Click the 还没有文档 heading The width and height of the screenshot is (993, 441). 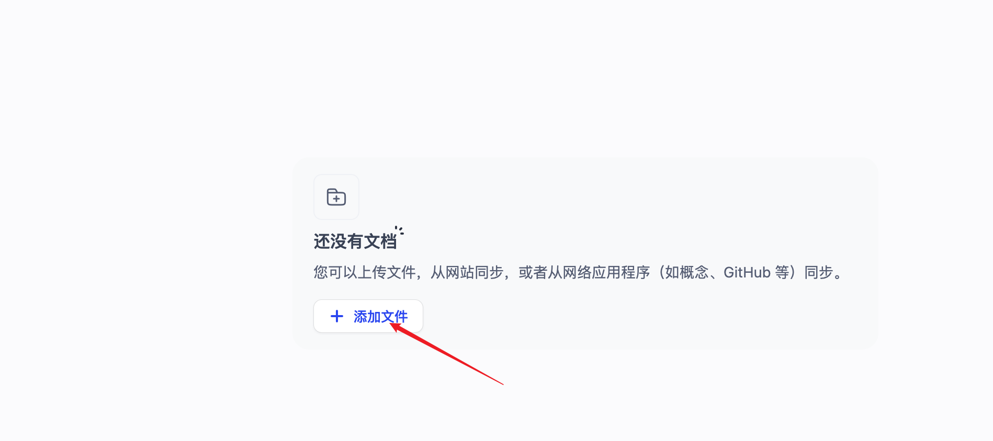click(x=355, y=241)
